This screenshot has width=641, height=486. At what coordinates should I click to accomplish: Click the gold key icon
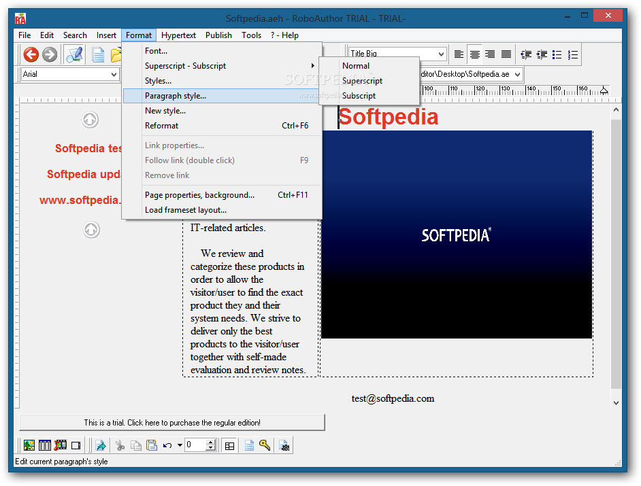pos(265,445)
